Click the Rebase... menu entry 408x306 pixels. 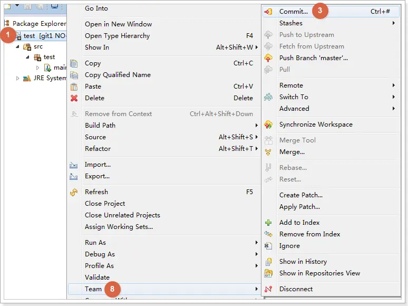[331, 168]
